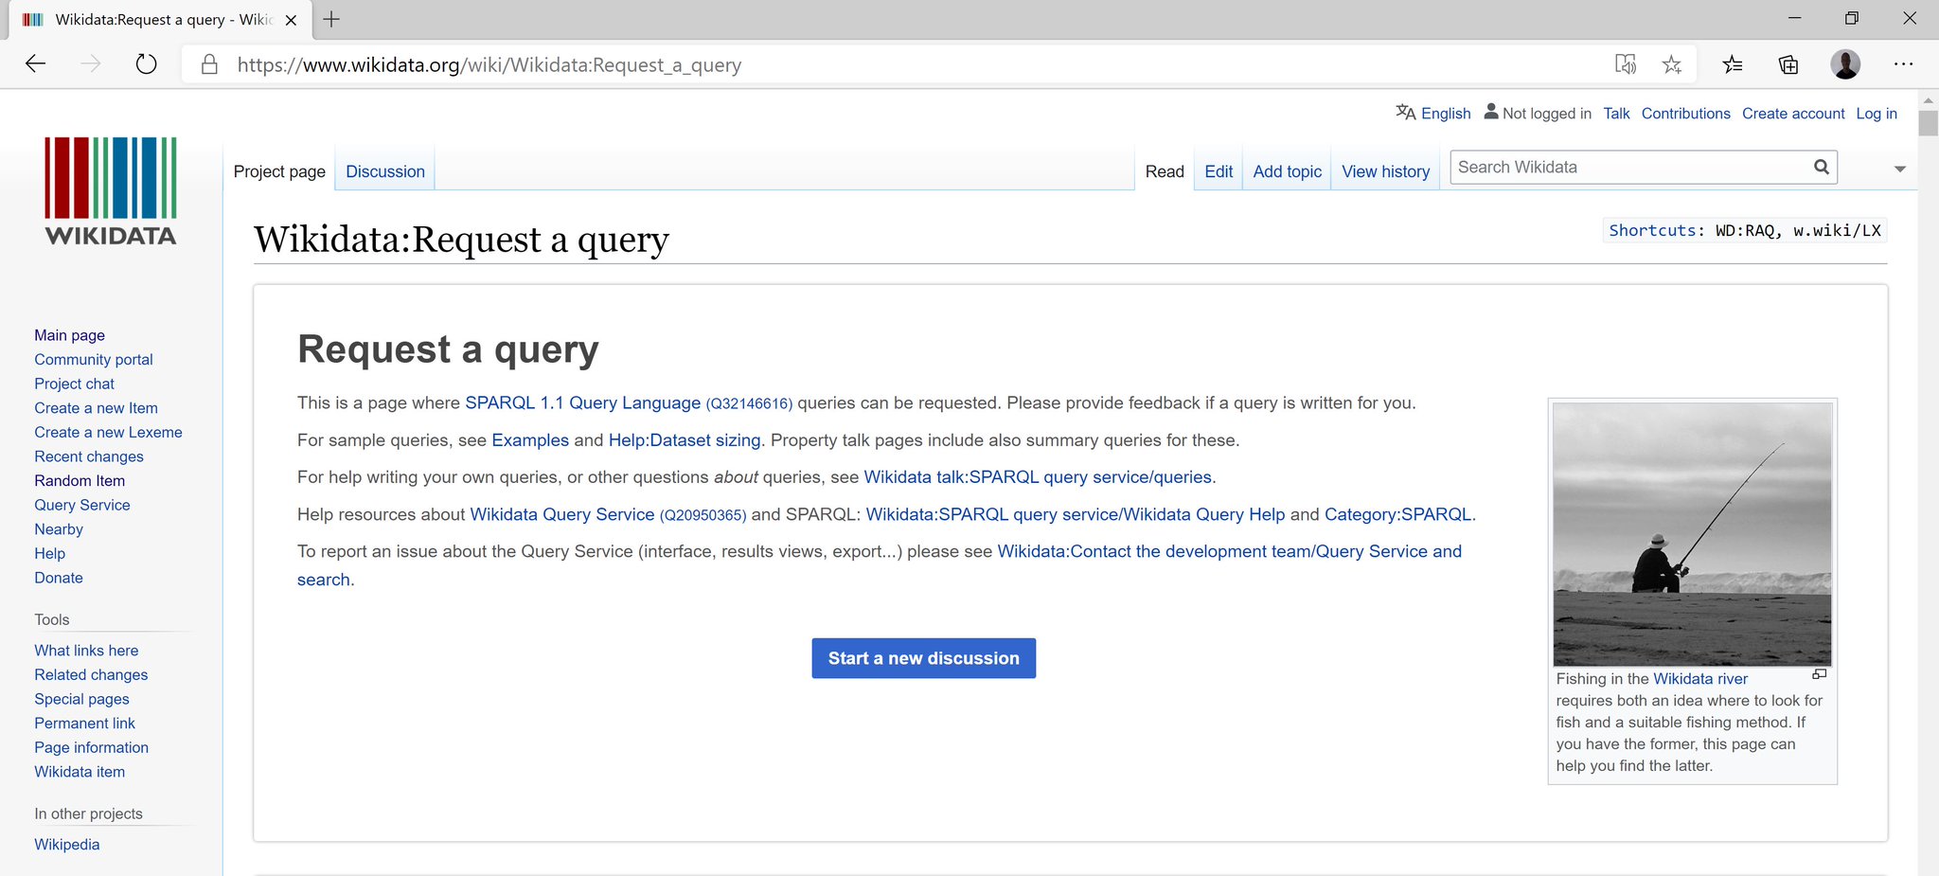Open the Edit tab

pos(1219,171)
